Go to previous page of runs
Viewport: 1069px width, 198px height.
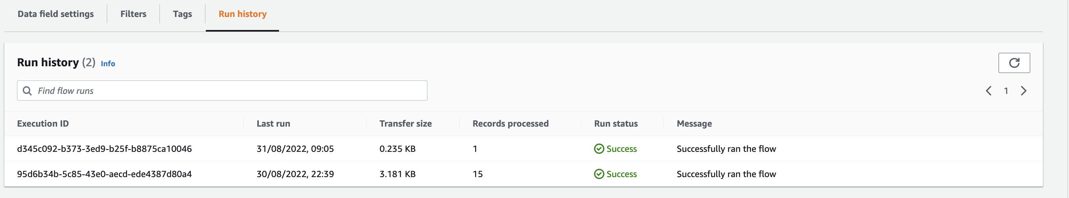989,91
